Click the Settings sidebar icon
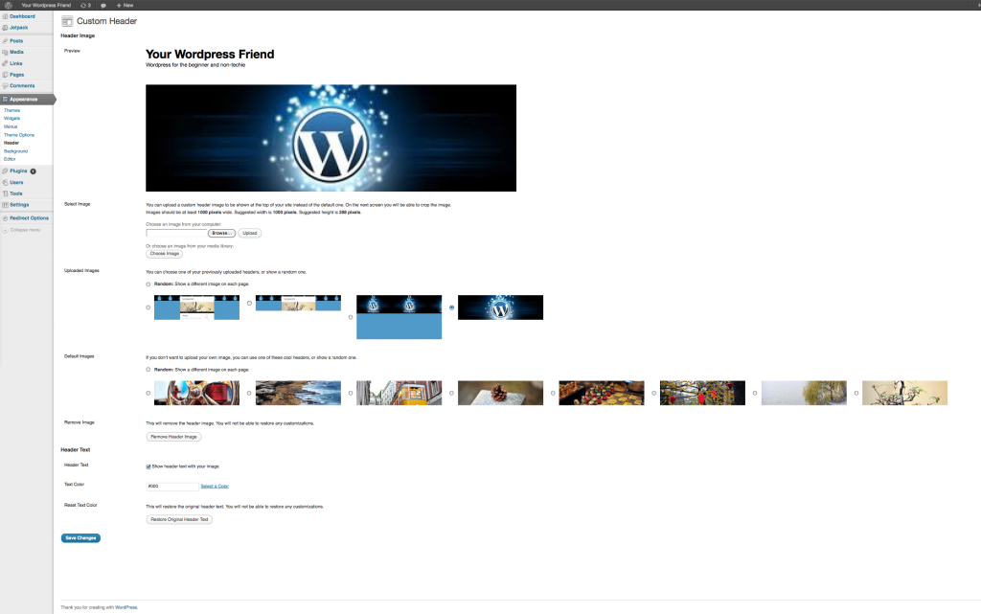The image size is (981, 614). (x=5, y=205)
